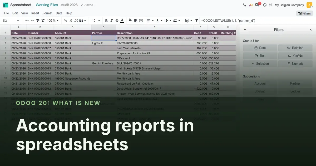Open the font size 10 dropdown
This screenshot has width=316, height=166.
point(96,21)
